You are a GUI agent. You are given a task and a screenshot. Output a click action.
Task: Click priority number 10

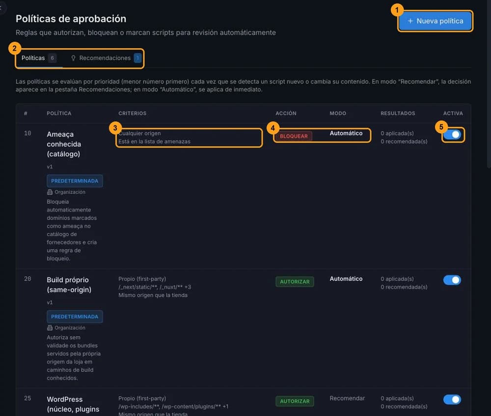(x=27, y=133)
